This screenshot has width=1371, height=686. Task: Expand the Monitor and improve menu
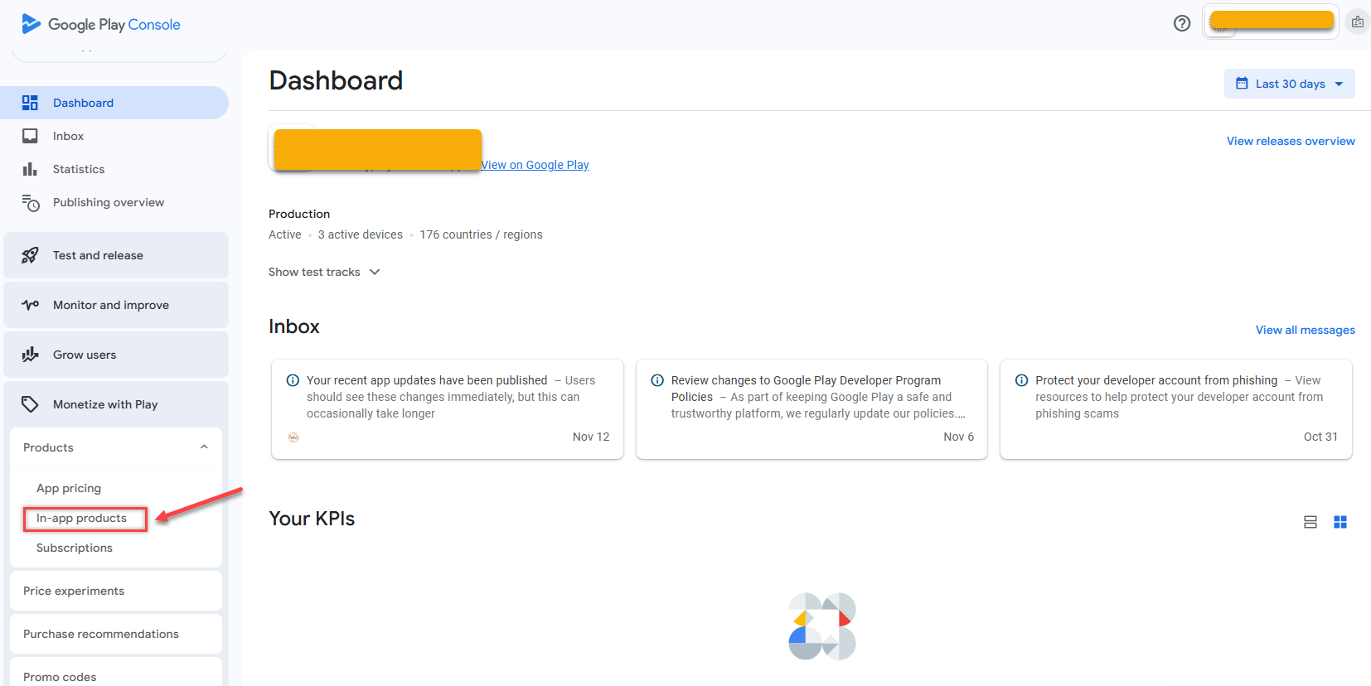tap(116, 305)
